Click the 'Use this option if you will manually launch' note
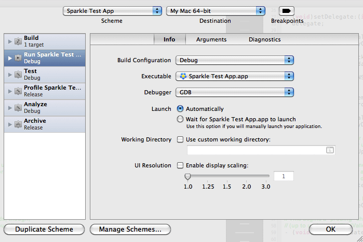Viewport: 363px width, 242px height. [x=254, y=126]
